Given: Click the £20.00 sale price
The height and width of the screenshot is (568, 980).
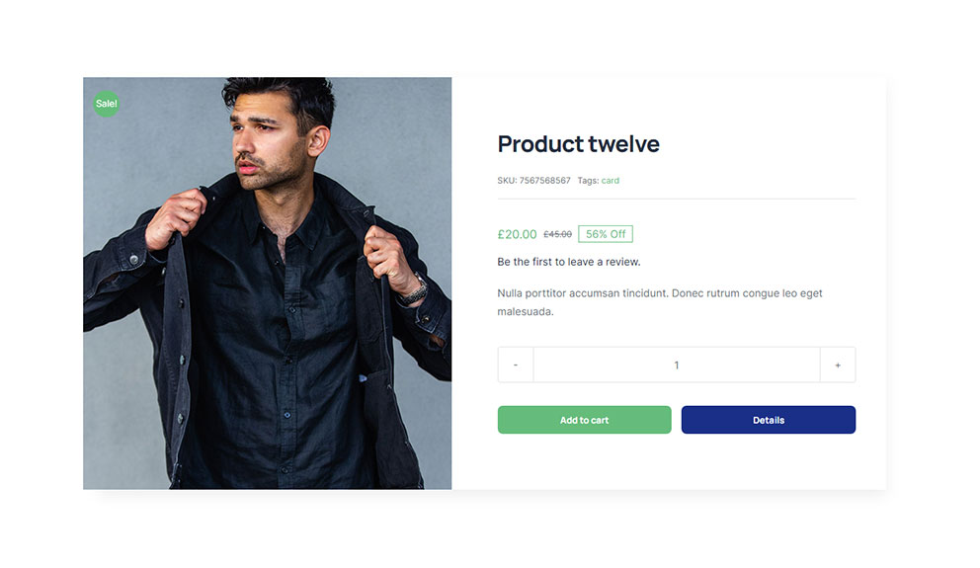Looking at the screenshot, I should coord(517,235).
